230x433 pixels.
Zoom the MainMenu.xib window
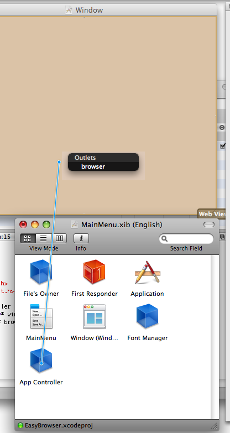[x=46, y=225]
